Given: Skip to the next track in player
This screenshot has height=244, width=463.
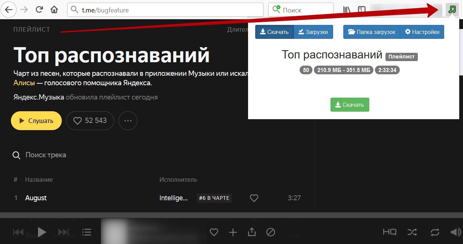Looking at the screenshot, I should [63, 232].
